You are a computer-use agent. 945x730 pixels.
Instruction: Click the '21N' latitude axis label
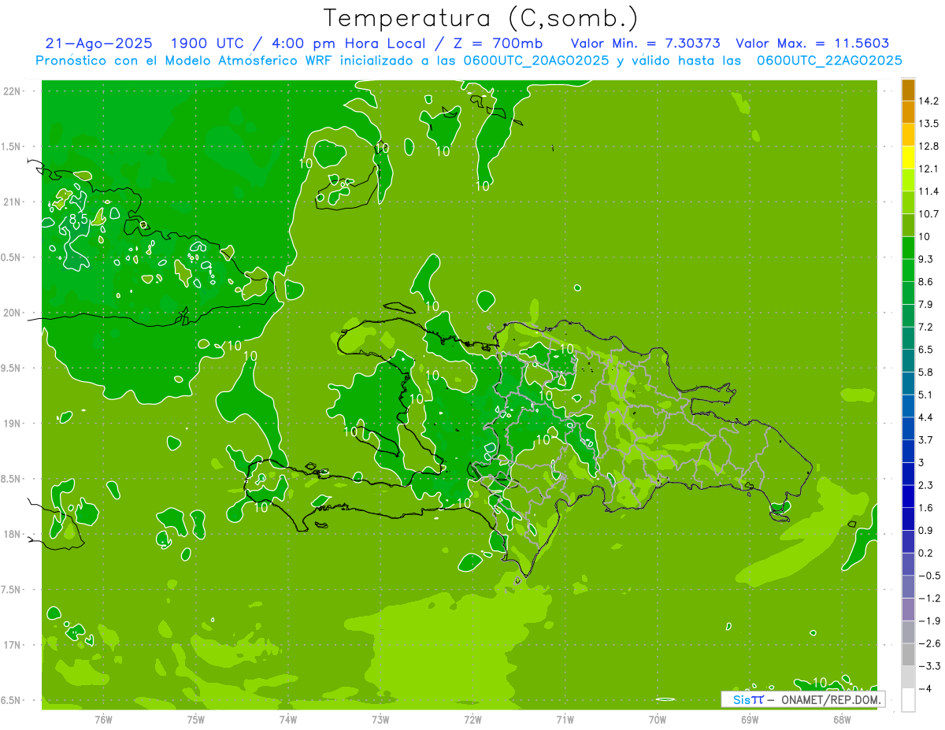[12, 202]
